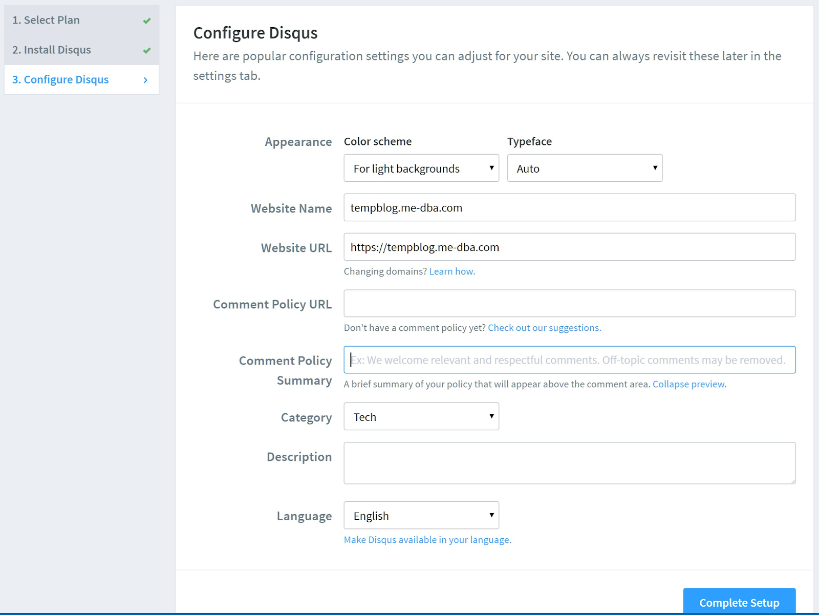The height and width of the screenshot is (615, 819).
Task: Follow the Learn how link
Action: coord(451,271)
